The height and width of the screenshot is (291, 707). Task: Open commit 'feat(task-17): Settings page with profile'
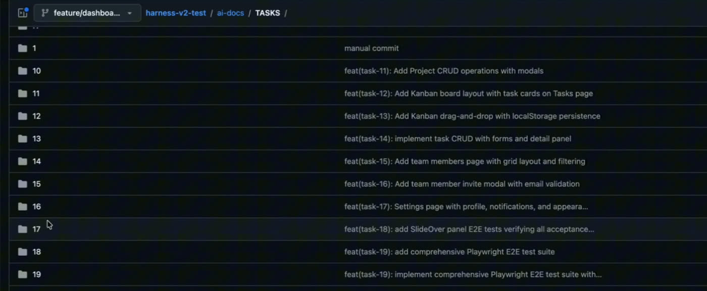tap(466, 207)
